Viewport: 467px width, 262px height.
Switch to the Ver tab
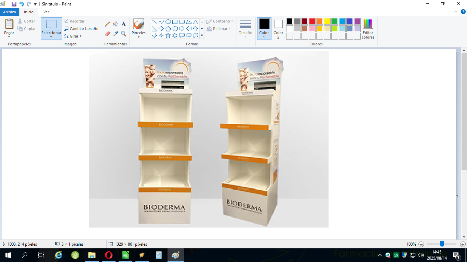pyautogui.click(x=46, y=12)
